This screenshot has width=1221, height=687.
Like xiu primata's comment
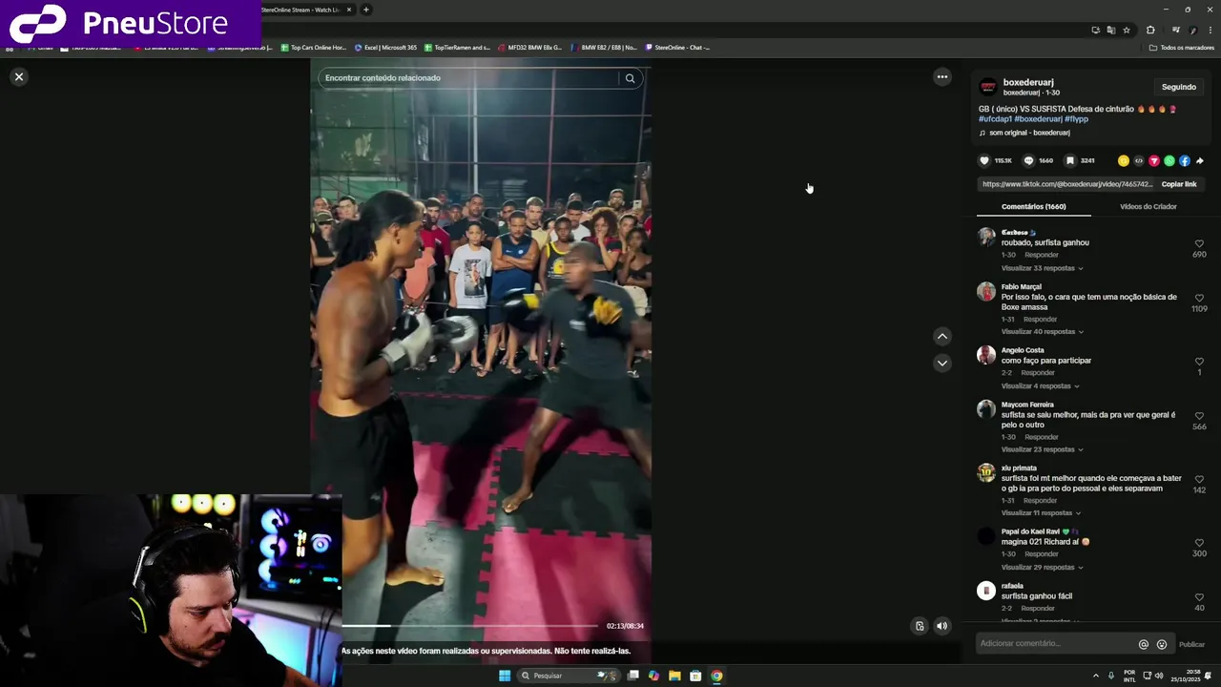pyautogui.click(x=1199, y=479)
